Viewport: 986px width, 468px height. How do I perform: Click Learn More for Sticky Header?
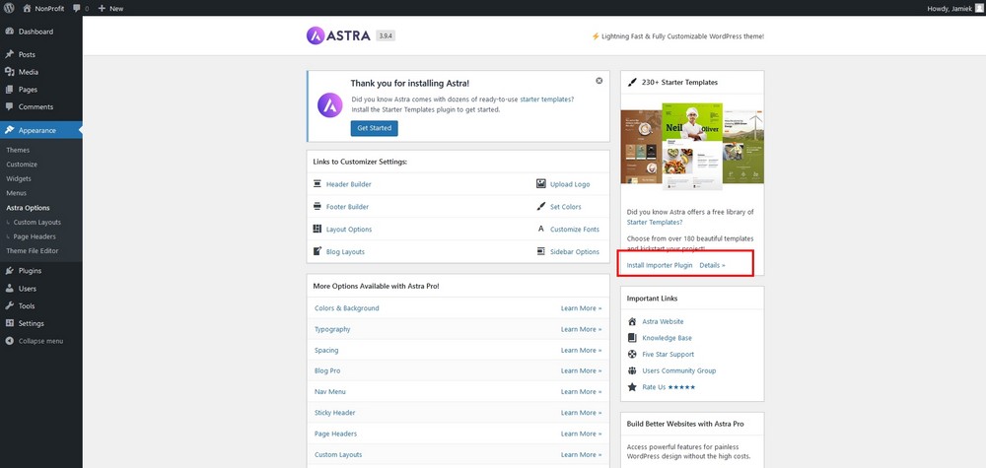pyautogui.click(x=581, y=413)
